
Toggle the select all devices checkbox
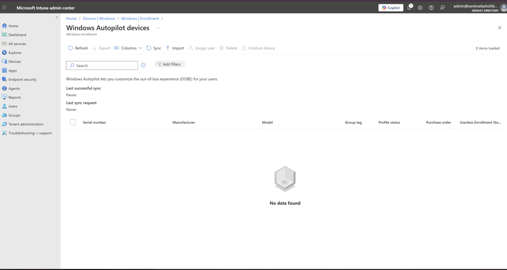73,123
